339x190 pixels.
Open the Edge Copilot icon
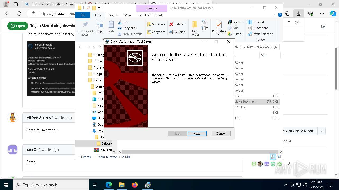[333, 13]
